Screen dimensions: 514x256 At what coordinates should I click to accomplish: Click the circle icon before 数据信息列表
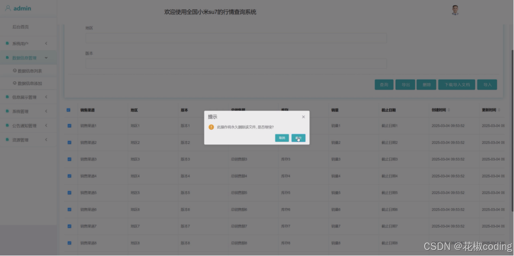click(x=15, y=71)
